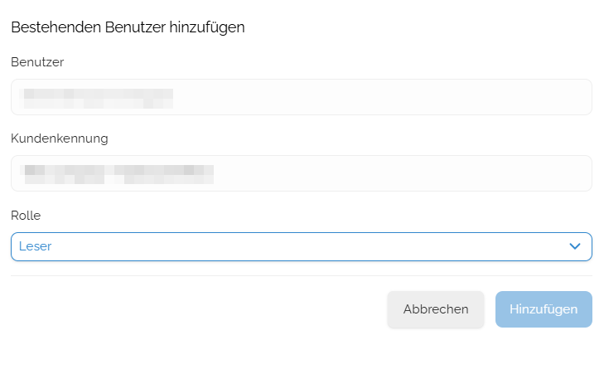Image resolution: width=604 pixels, height=374 pixels.
Task: Click the Benutzer field label
Action: click(37, 62)
